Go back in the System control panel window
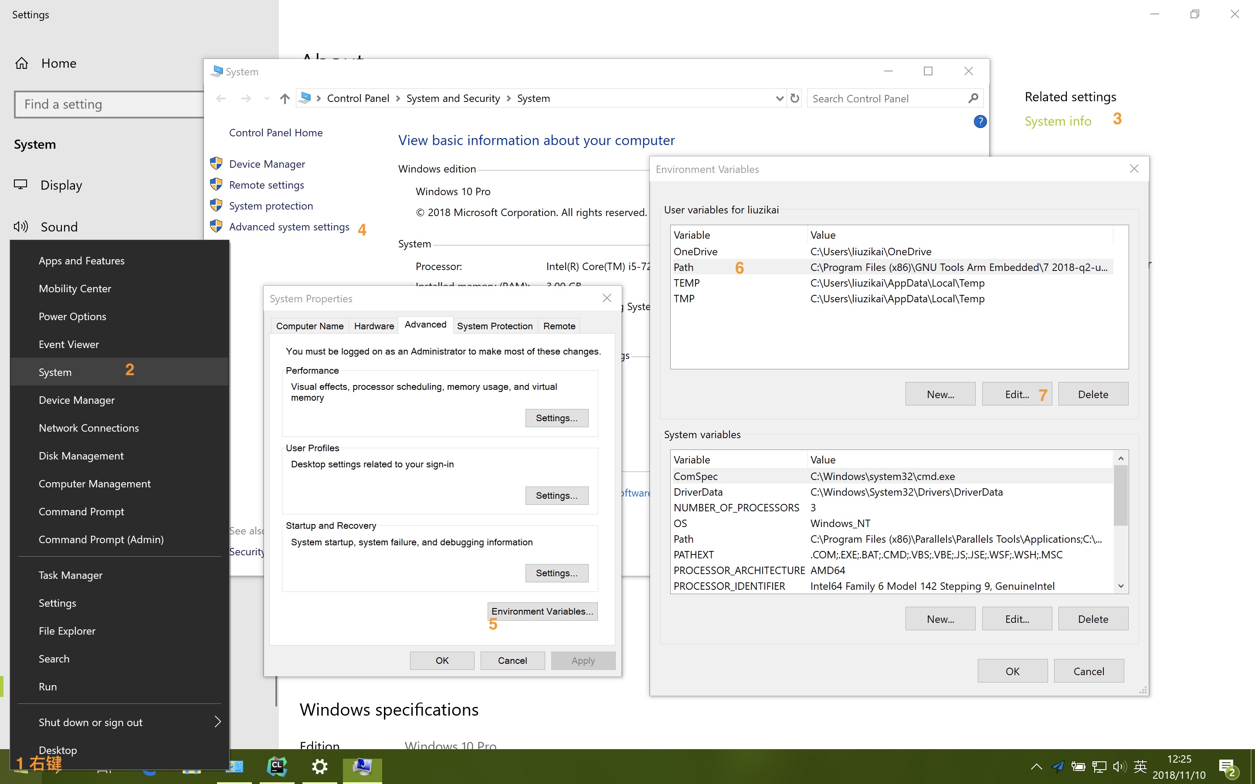This screenshot has width=1255, height=784. click(x=221, y=98)
